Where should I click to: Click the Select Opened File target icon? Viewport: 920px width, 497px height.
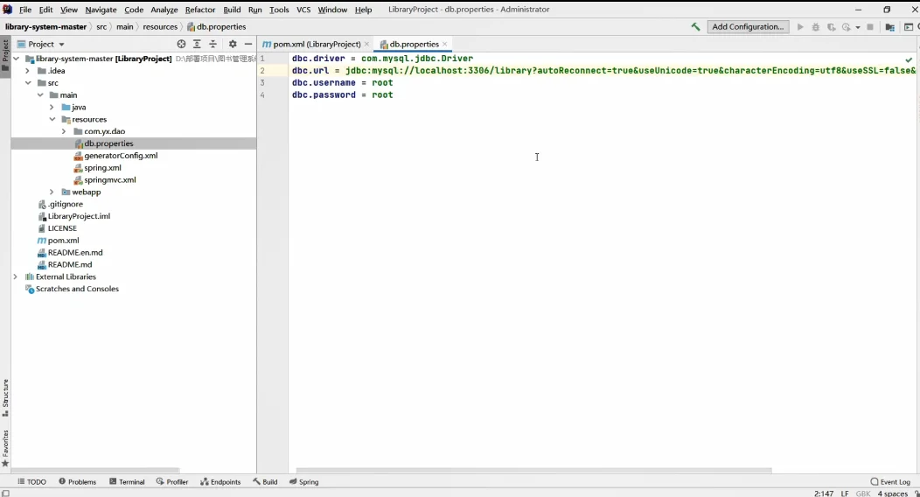(x=181, y=44)
